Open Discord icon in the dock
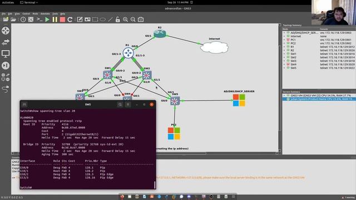This screenshot has height=200, width=356. 189,197
